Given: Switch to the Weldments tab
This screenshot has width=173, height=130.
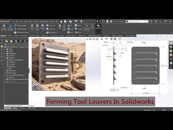Looking at the screenshot, I should pos(45,36).
